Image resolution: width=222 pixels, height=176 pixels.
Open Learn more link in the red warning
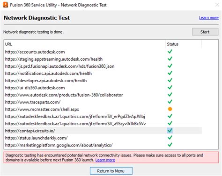(x=105, y=160)
